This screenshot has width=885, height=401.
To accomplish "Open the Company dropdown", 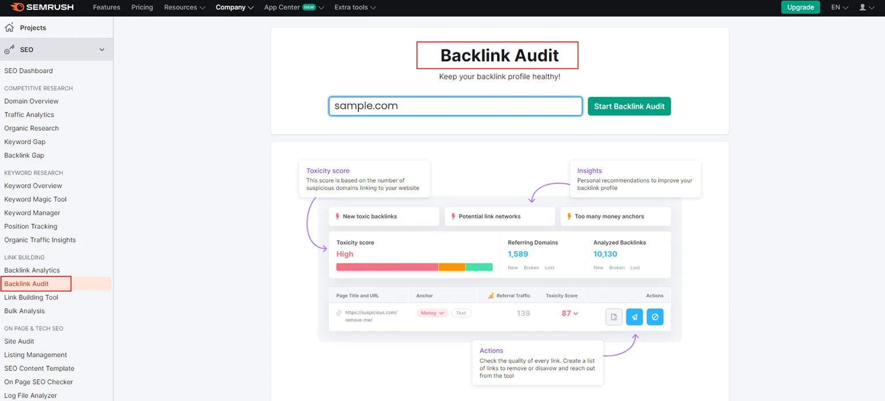I will point(235,7).
